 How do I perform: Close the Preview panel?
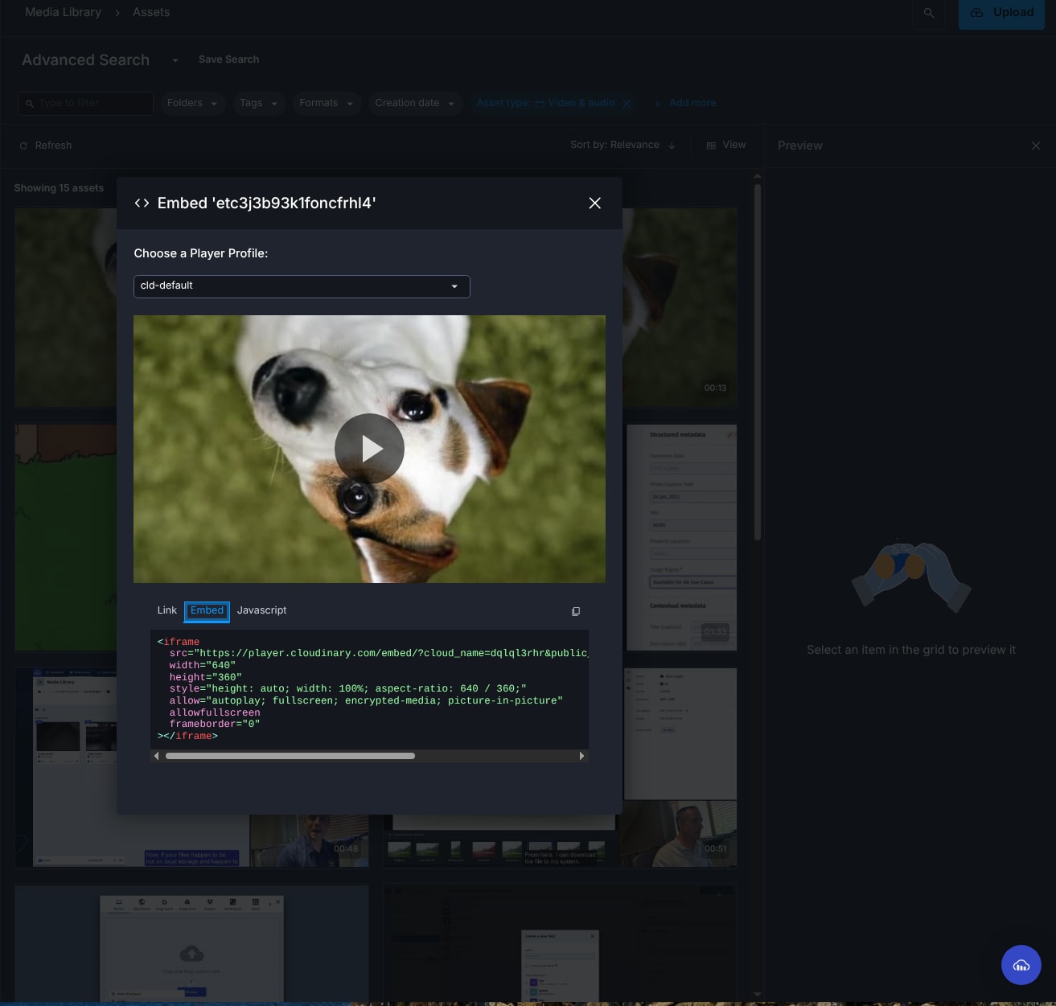click(x=1035, y=146)
